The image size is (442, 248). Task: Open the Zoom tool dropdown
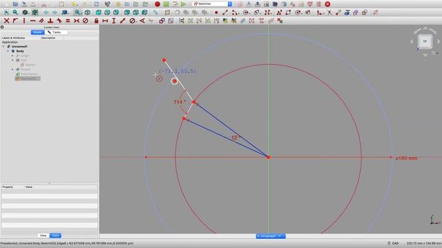click(81, 13)
